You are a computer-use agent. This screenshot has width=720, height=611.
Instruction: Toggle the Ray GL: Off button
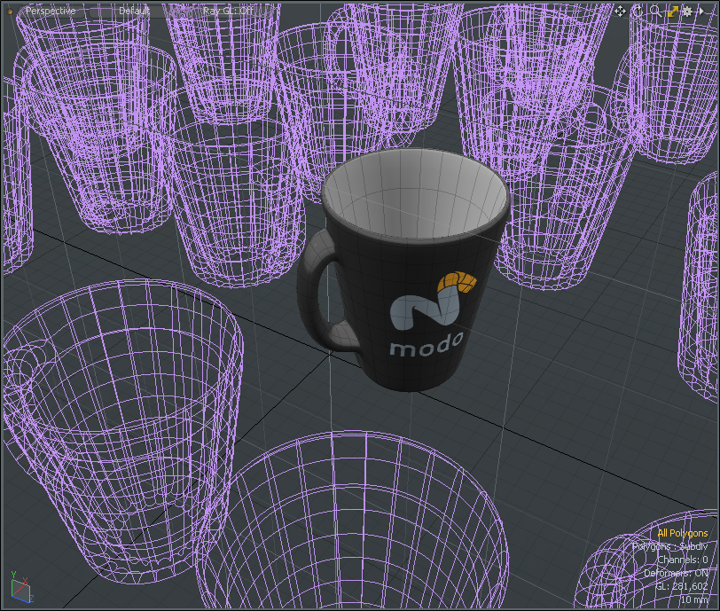tap(229, 11)
